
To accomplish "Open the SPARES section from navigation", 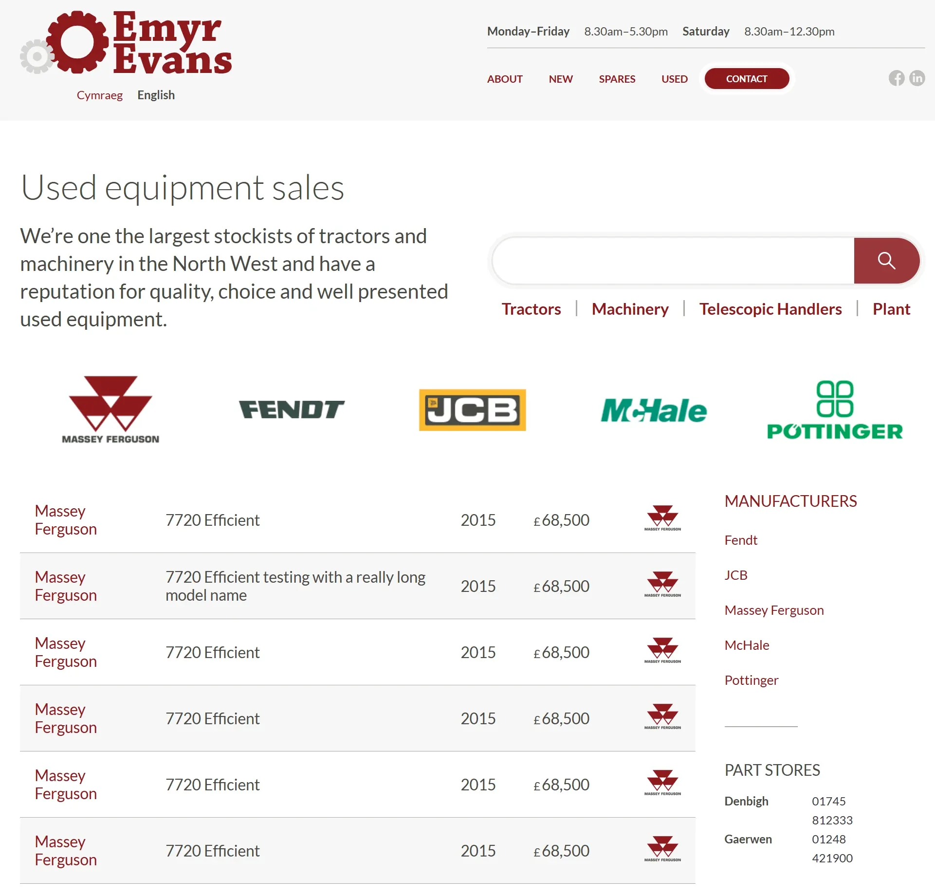I will pyautogui.click(x=617, y=79).
